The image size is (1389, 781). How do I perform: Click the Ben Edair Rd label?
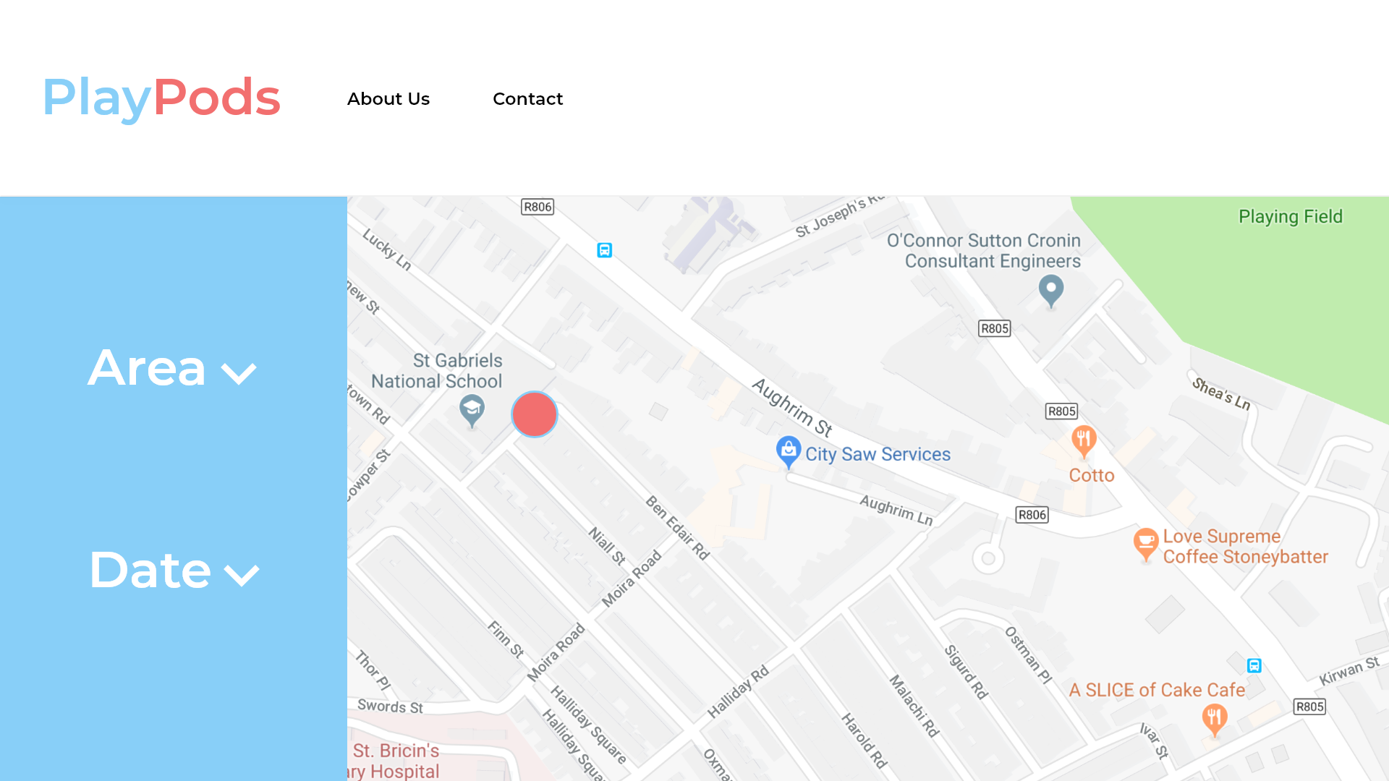678,528
